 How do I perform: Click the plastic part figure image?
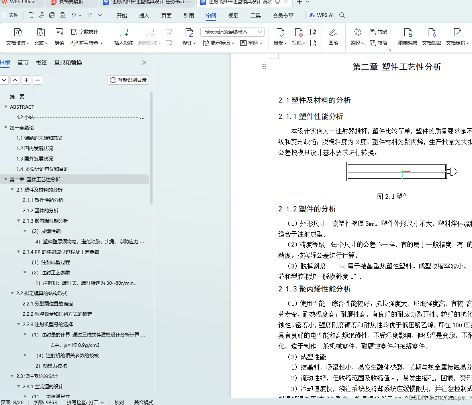(402, 172)
